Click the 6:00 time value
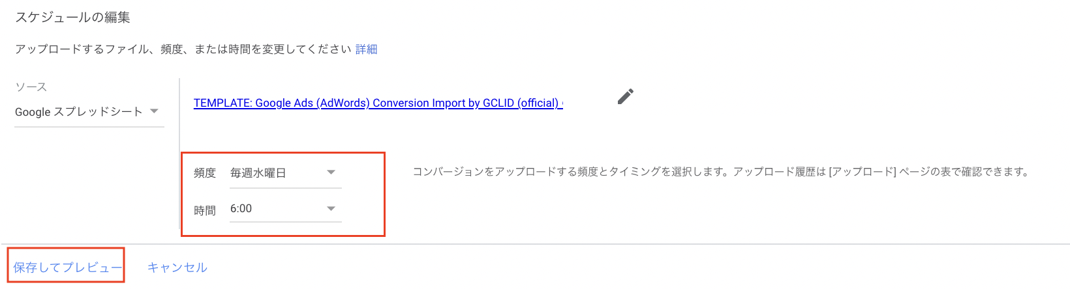 pos(241,209)
